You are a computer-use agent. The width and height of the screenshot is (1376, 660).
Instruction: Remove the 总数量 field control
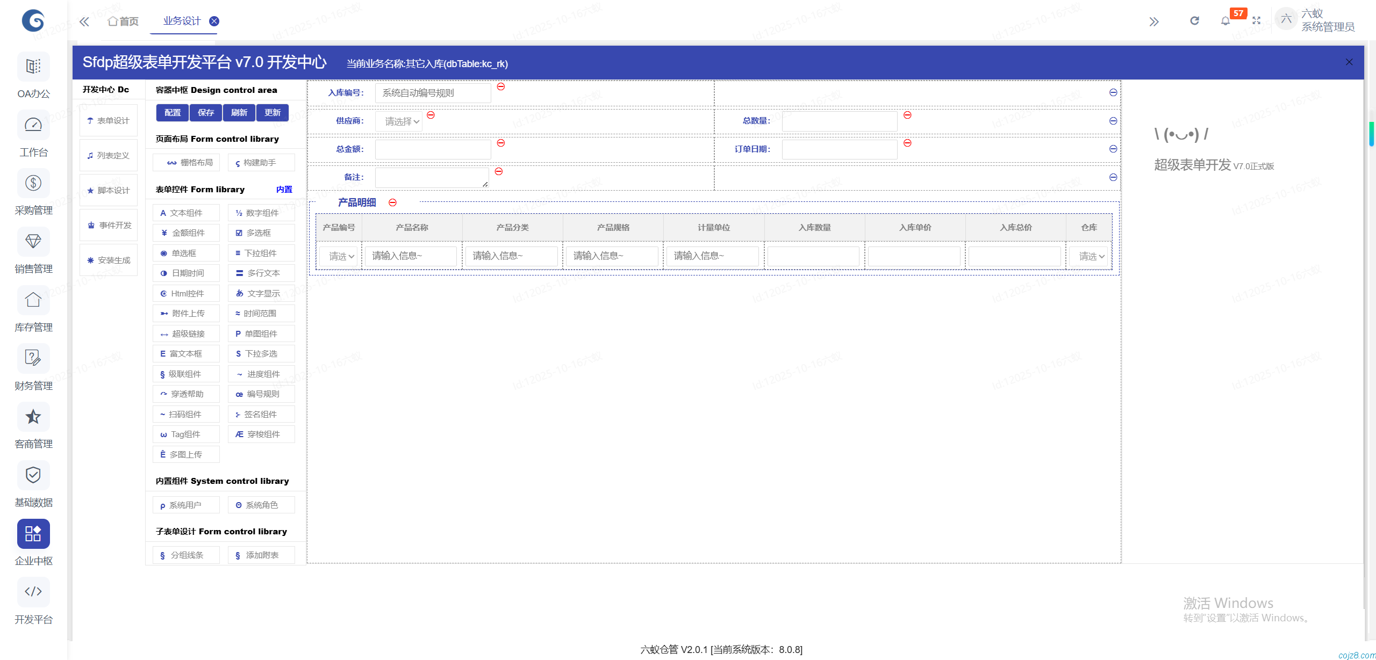907,115
